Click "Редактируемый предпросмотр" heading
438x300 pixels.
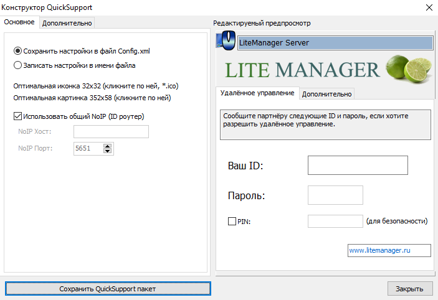(x=262, y=23)
